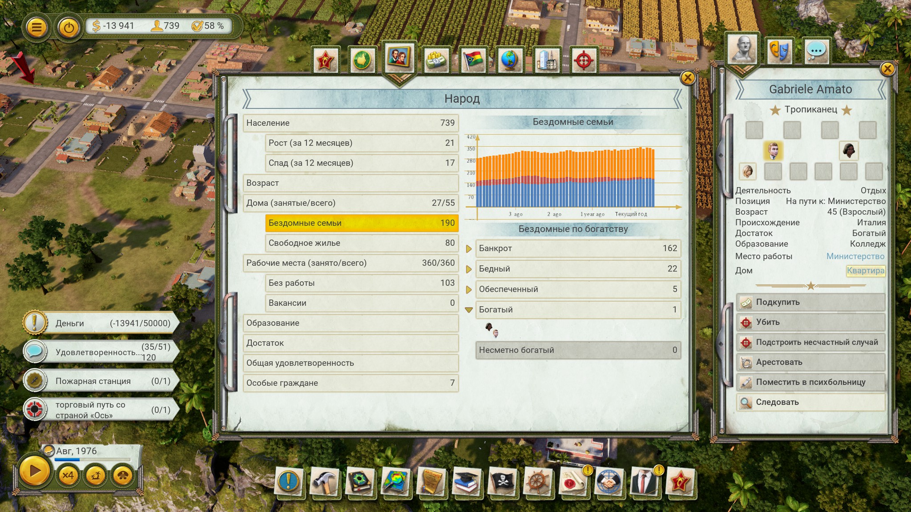Screen dimensions: 911x512
Task: Open the red star overview tab
Action: [x=326, y=60]
